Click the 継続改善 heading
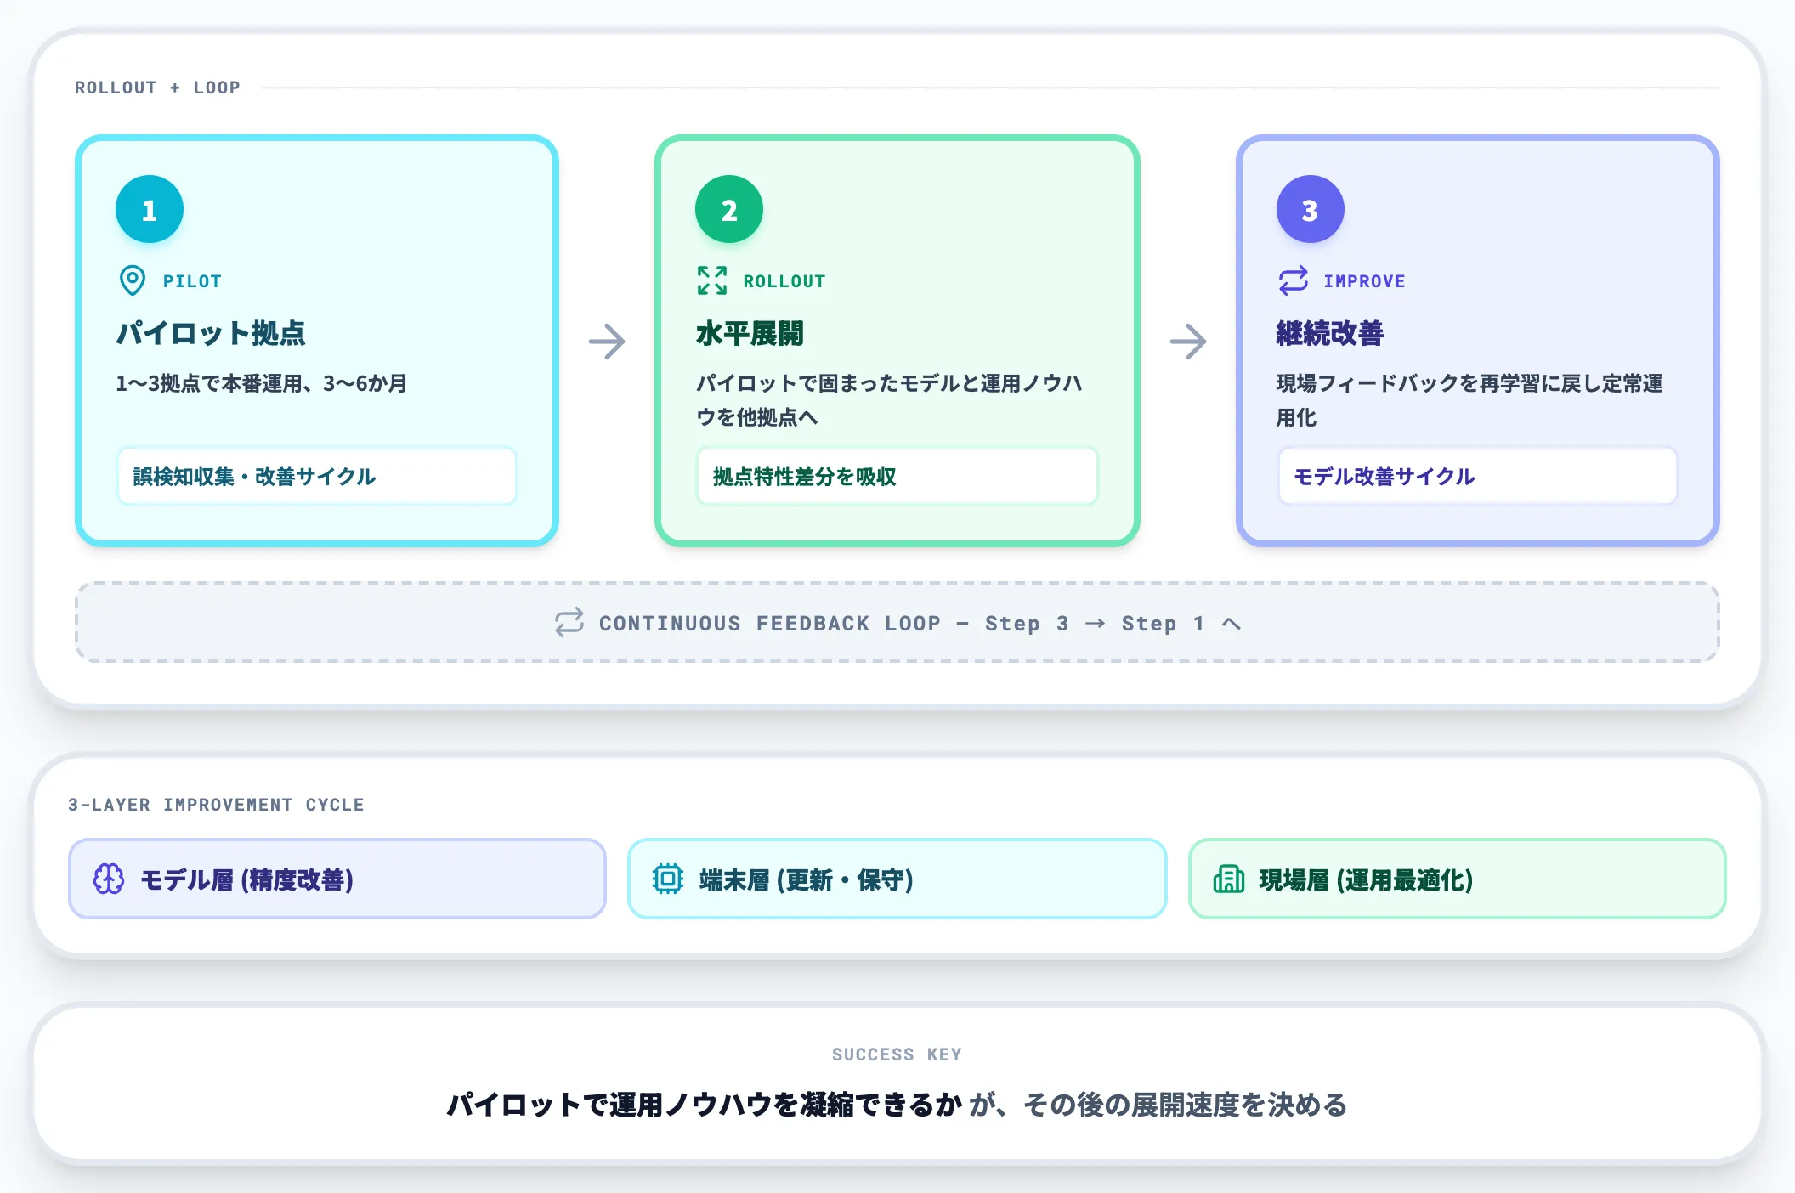Image resolution: width=1795 pixels, height=1193 pixels. point(1330,333)
